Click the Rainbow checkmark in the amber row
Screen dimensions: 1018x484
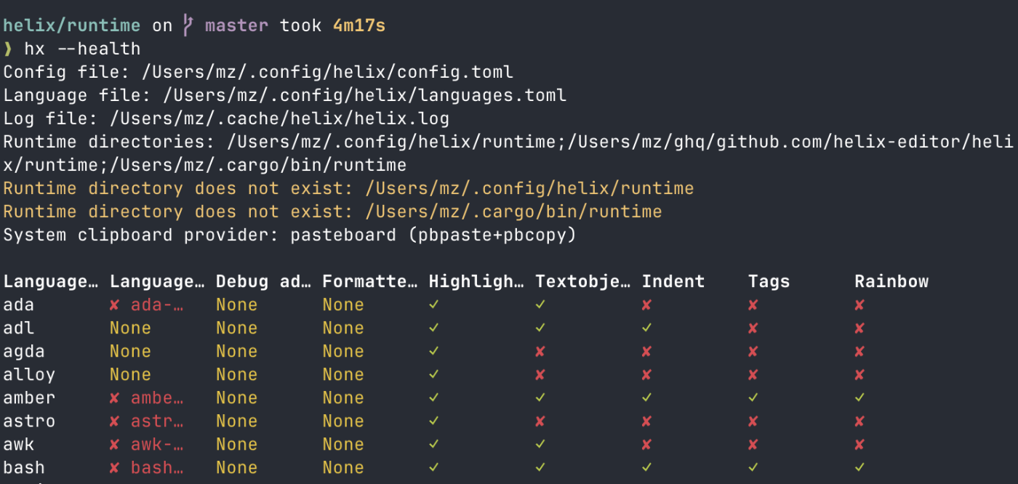pos(859,398)
